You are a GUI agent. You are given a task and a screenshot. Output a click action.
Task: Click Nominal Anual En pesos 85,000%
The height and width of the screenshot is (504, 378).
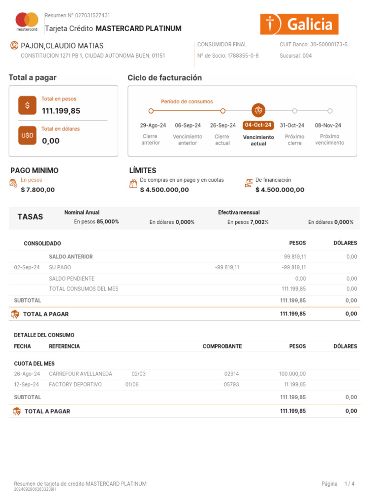pyautogui.click(x=96, y=222)
